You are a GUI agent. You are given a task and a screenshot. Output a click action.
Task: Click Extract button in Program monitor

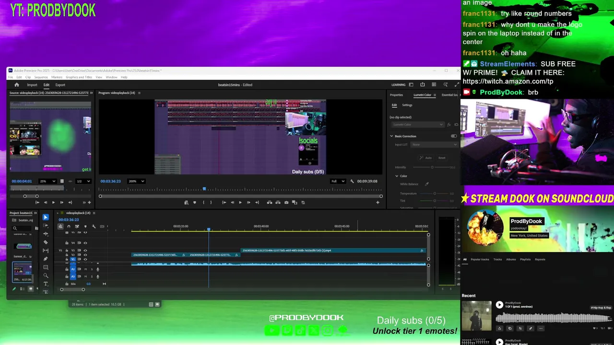pyautogui.click(x=278, y=202)
